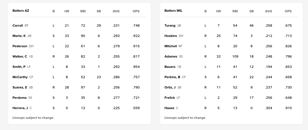308x130 pixels.
Task: Select Herrera, J player name
Action: pyautogui.click(x=20, y=108)
